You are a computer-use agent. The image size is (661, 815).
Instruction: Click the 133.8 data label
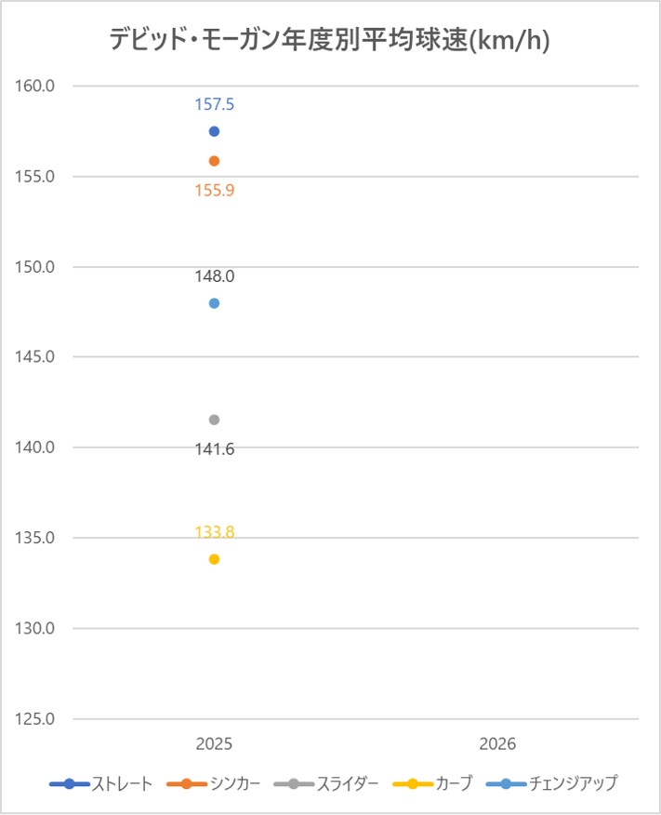[214, 532]
